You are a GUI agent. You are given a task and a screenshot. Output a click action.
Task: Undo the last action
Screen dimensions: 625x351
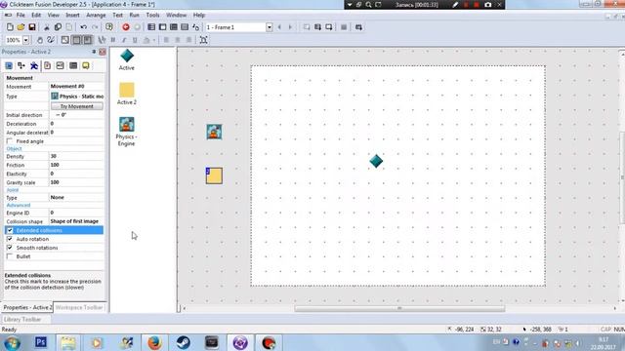pos(83,27)
